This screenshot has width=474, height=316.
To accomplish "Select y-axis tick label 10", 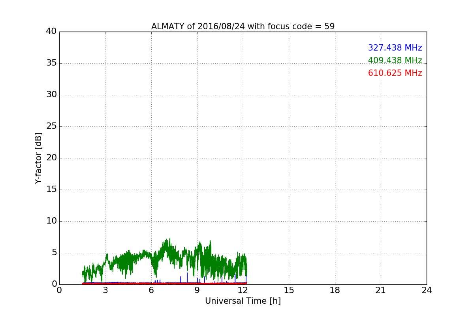I will pyautogui.click(x=51, y=221).
